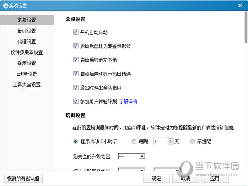Click the 取消 button
The width and height of the screenshot is (248, 186).
pyautogui.click(x=186, y=179)
